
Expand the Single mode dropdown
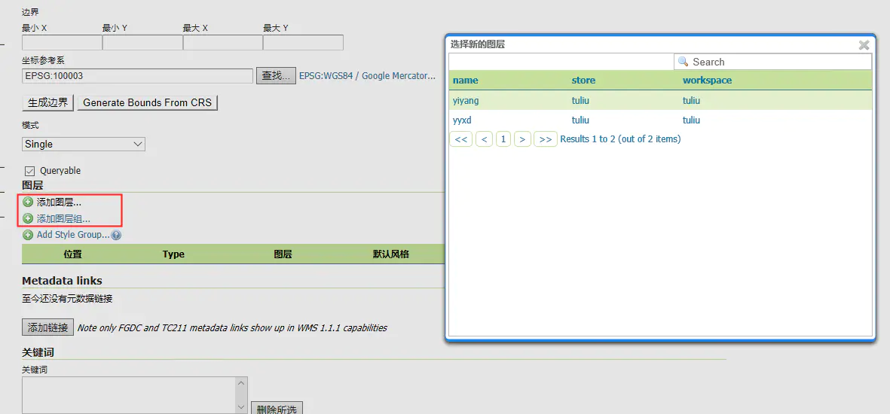pyautogui.click(x=84, y=144)
